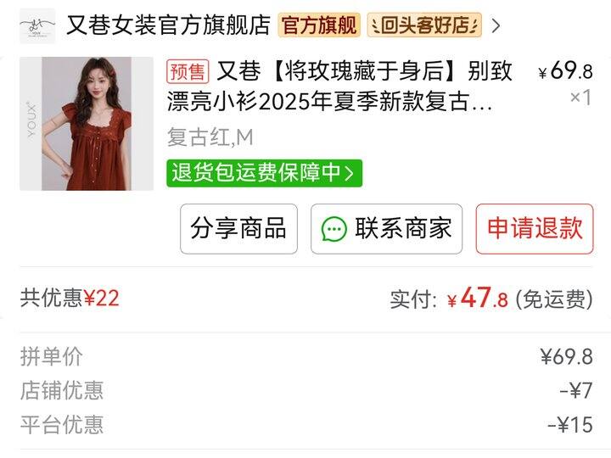611x458 pixels.
Task: Open the 又巷 store logo avatar
Action: click(x=37, y=25)
